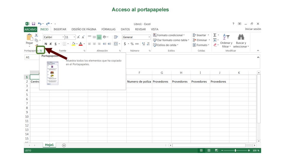
Task: Select the Hoja1 sheet tab
Action: point(49,145)
